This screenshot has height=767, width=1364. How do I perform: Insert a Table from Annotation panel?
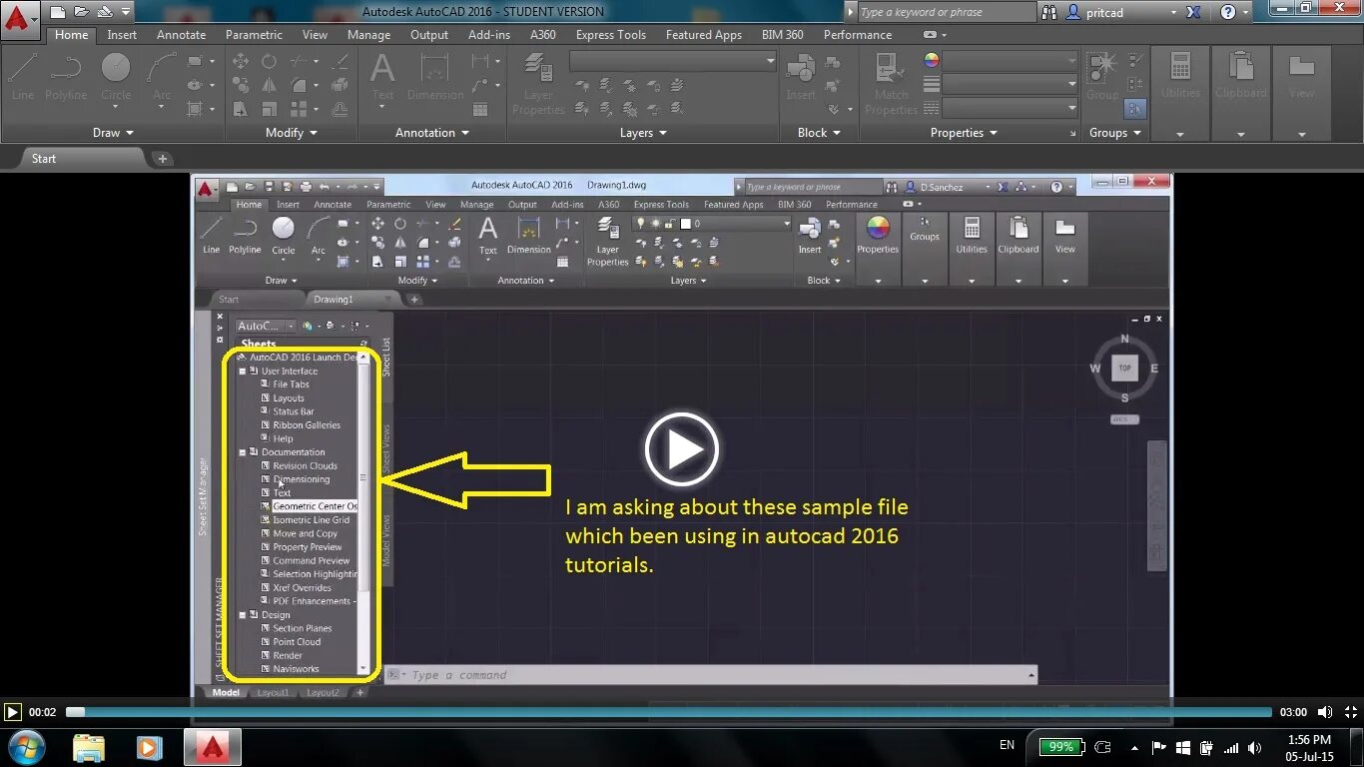[x=479, y=109]
